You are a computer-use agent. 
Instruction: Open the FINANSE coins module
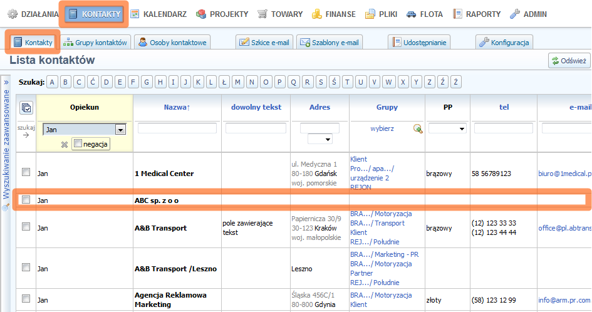333,14
